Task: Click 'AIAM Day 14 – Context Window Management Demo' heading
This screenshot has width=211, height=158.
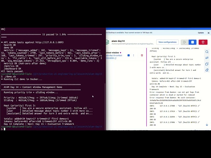Action: (x=33, y=87)
